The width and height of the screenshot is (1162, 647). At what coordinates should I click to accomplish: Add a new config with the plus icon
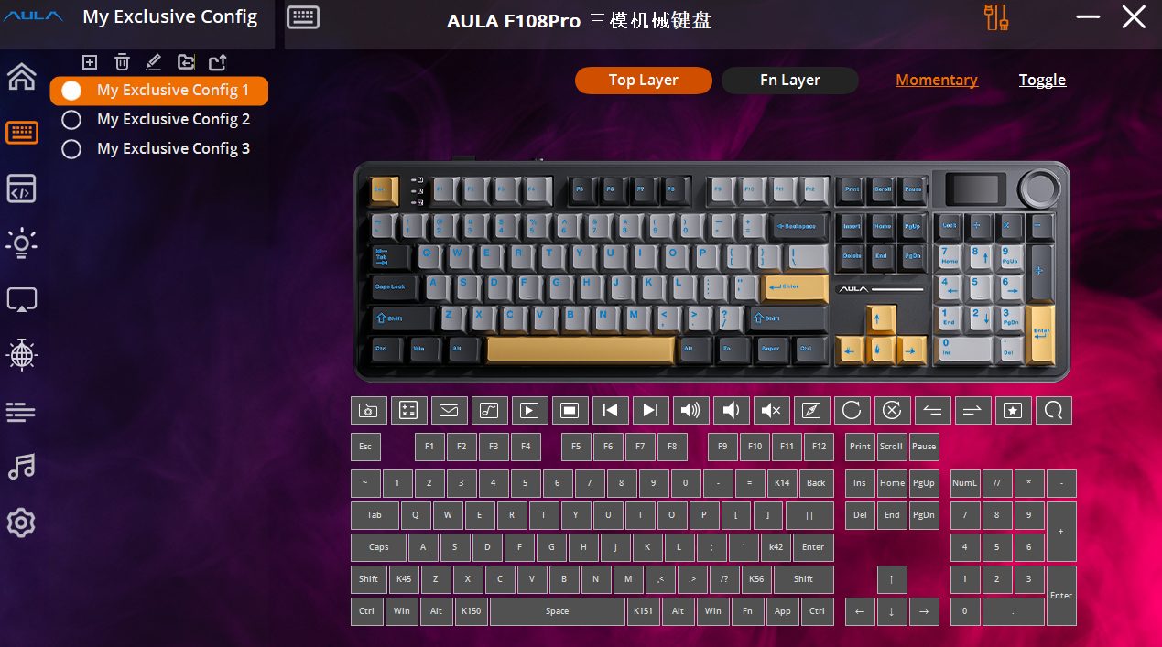pyautogui.click(x=90, y=62)
